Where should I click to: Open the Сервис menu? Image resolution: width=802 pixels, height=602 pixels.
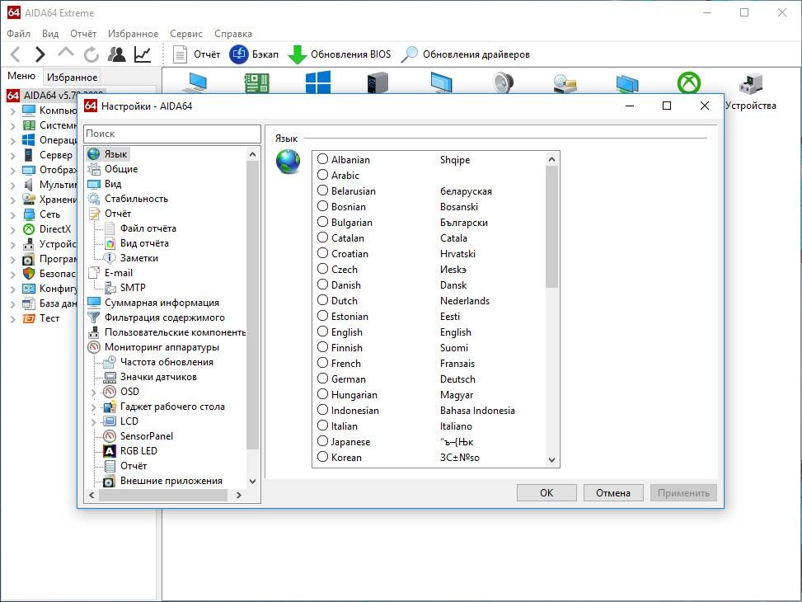pyautogui.click(x=186, y=34)
